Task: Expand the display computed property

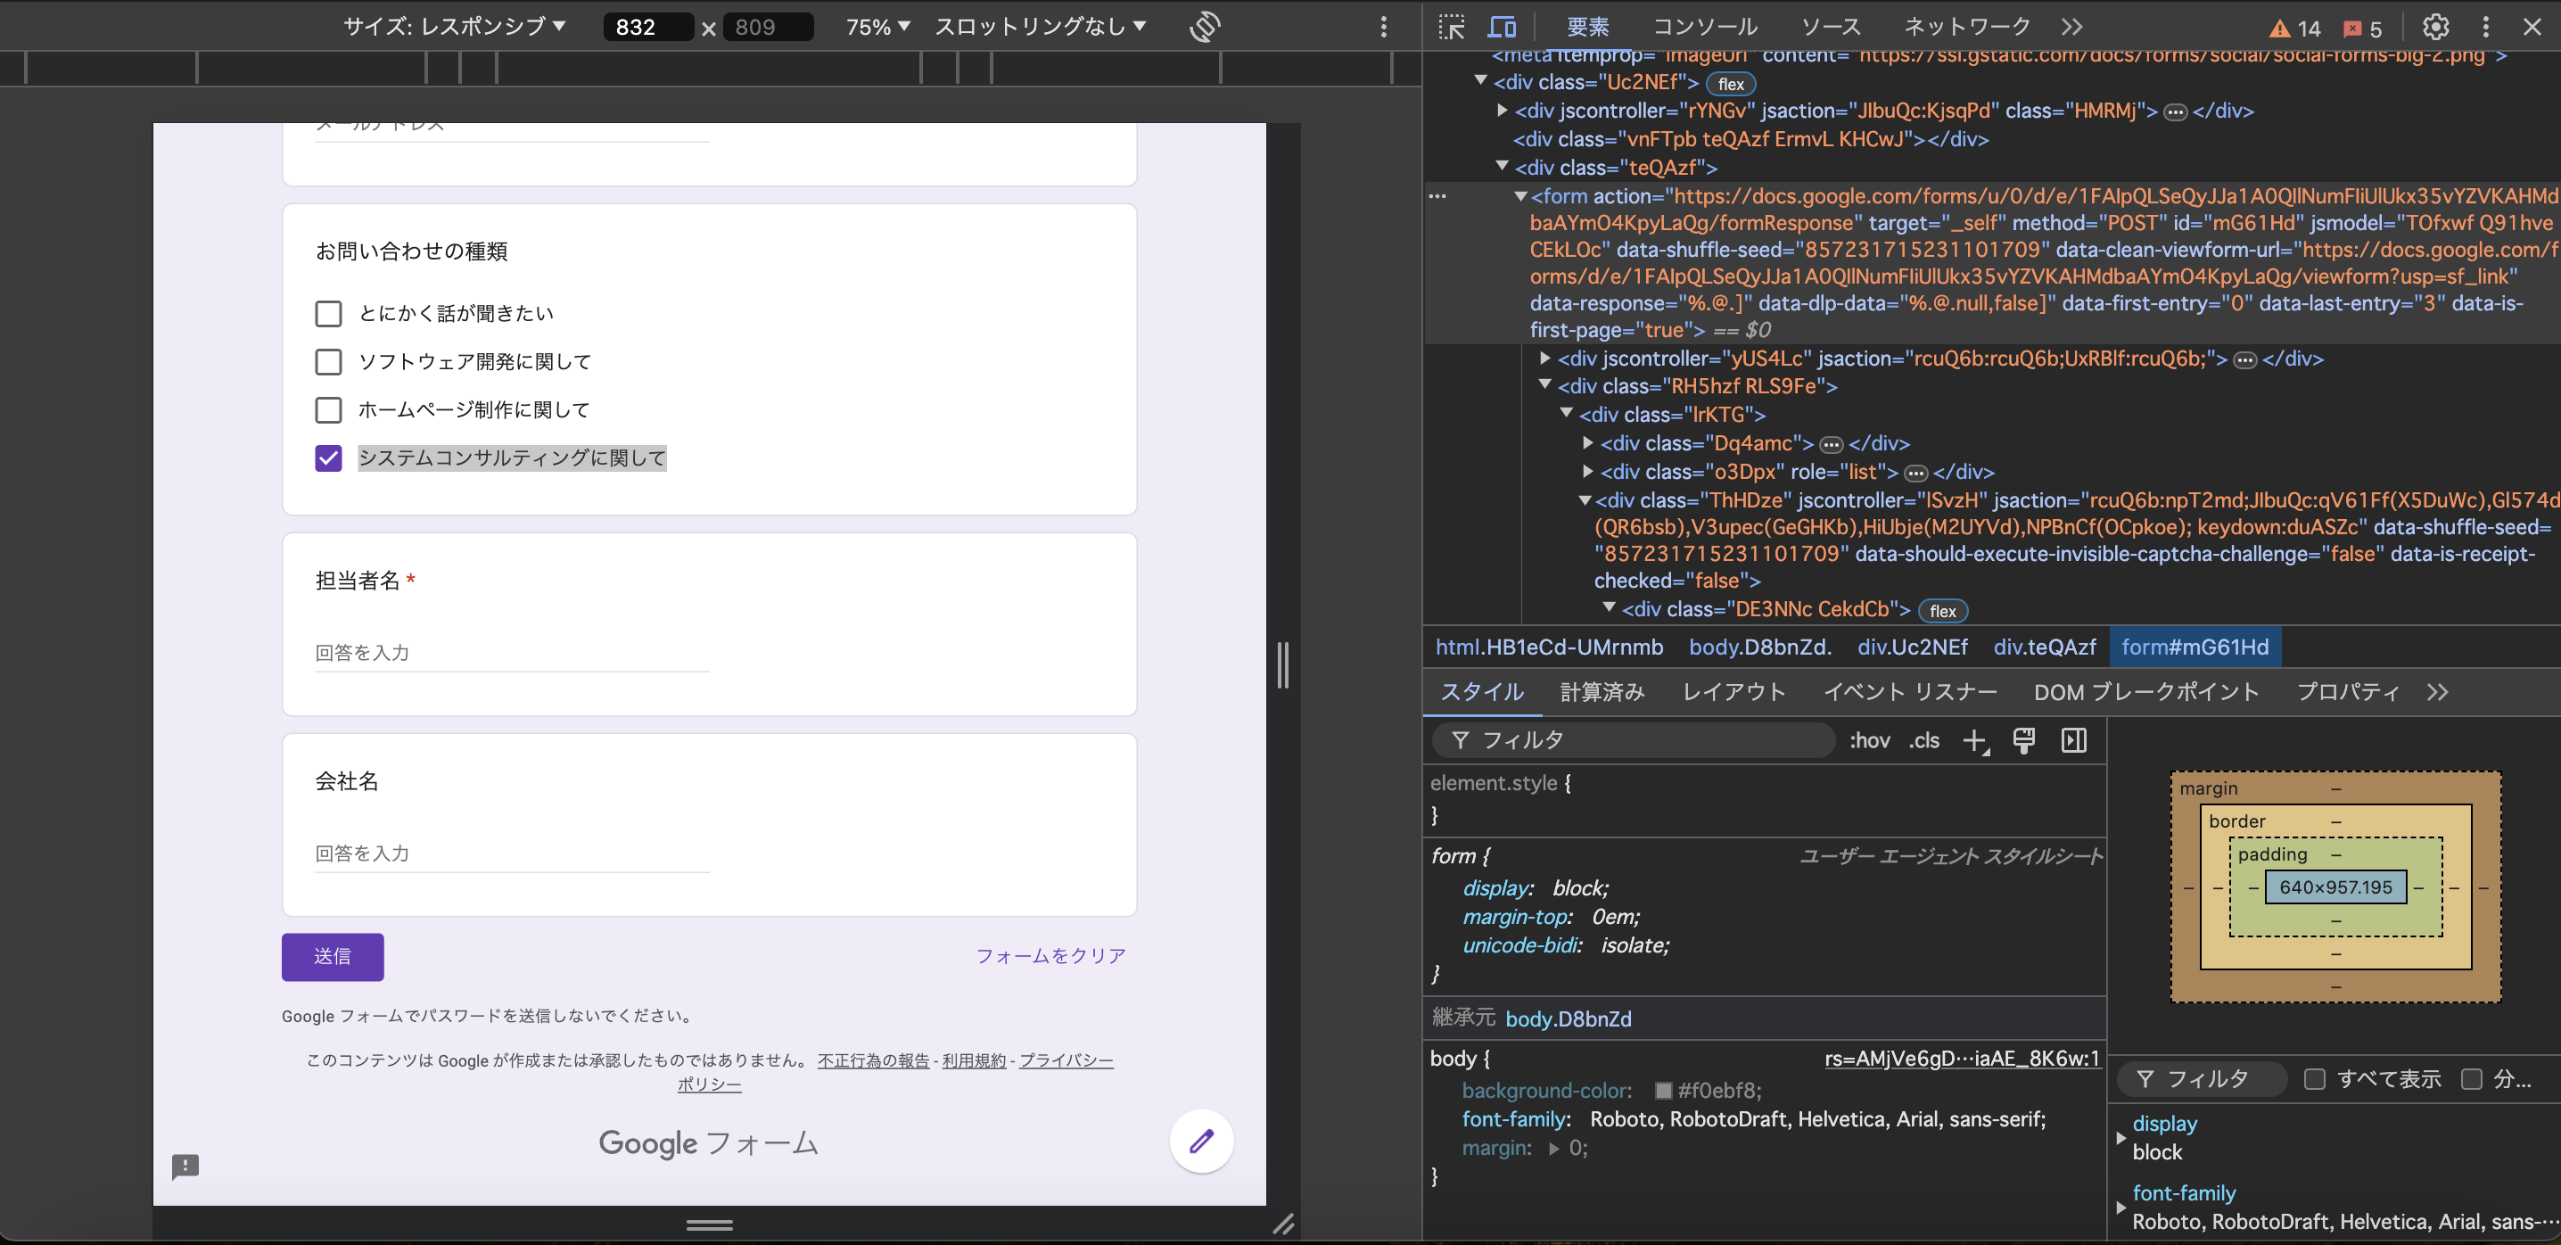Action: (2120, 1138)
